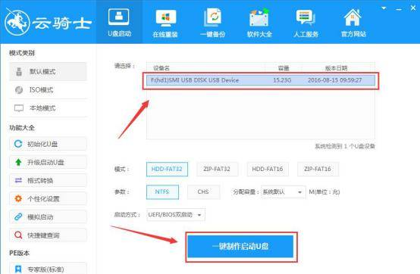The image size is (420, 274).
Task: Click the 系统检测到 1 个U盘设备 status text
Action: point(345,146)
